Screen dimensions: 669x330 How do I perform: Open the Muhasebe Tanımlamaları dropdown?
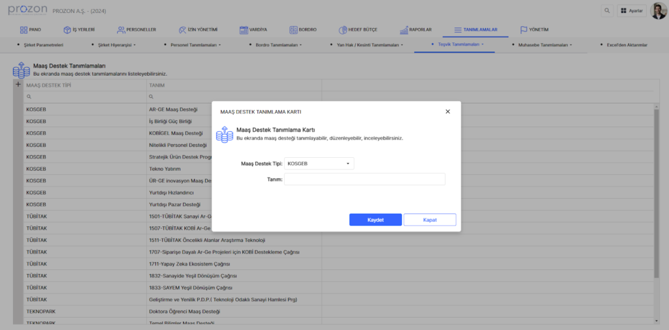click(x=544, y=45)
